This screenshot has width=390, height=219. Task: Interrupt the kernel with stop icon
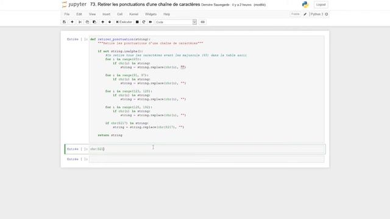pyautogui.click(x=137, y=22)
